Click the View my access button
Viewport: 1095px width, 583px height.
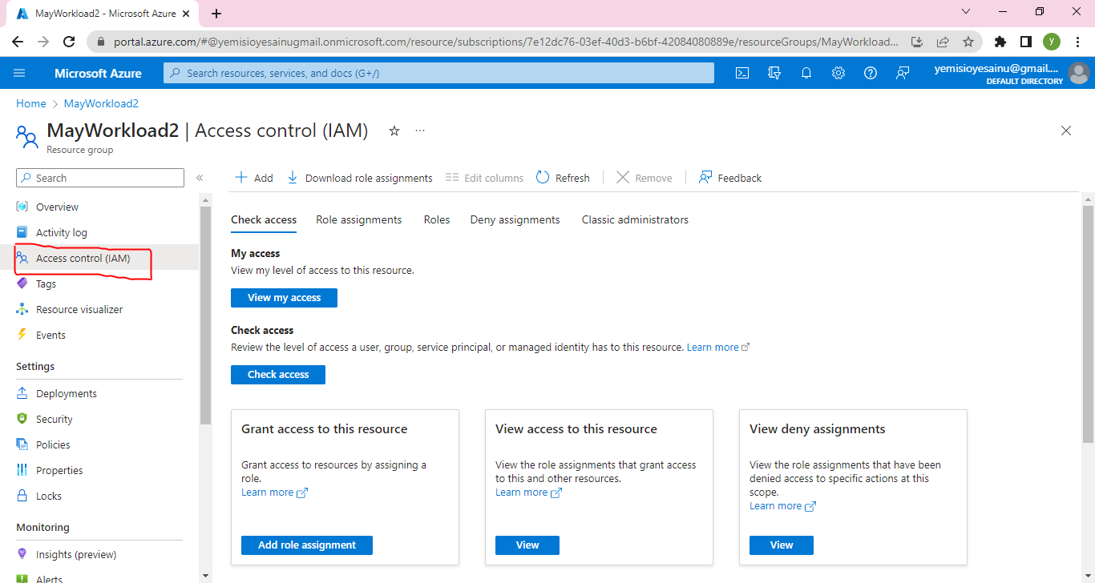pyautogui.click(x=284, y=298)
